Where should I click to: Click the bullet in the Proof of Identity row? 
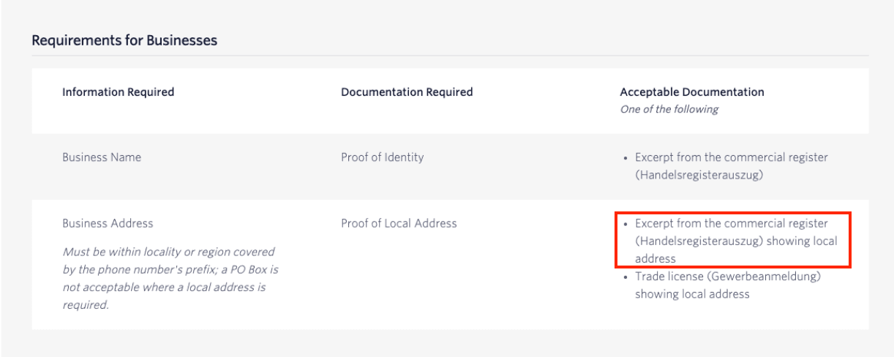click(626, 158)
